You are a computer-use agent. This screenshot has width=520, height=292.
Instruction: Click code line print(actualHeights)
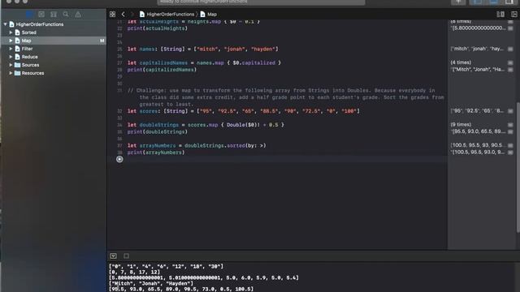pyautogui.click(x=158, y=28)
